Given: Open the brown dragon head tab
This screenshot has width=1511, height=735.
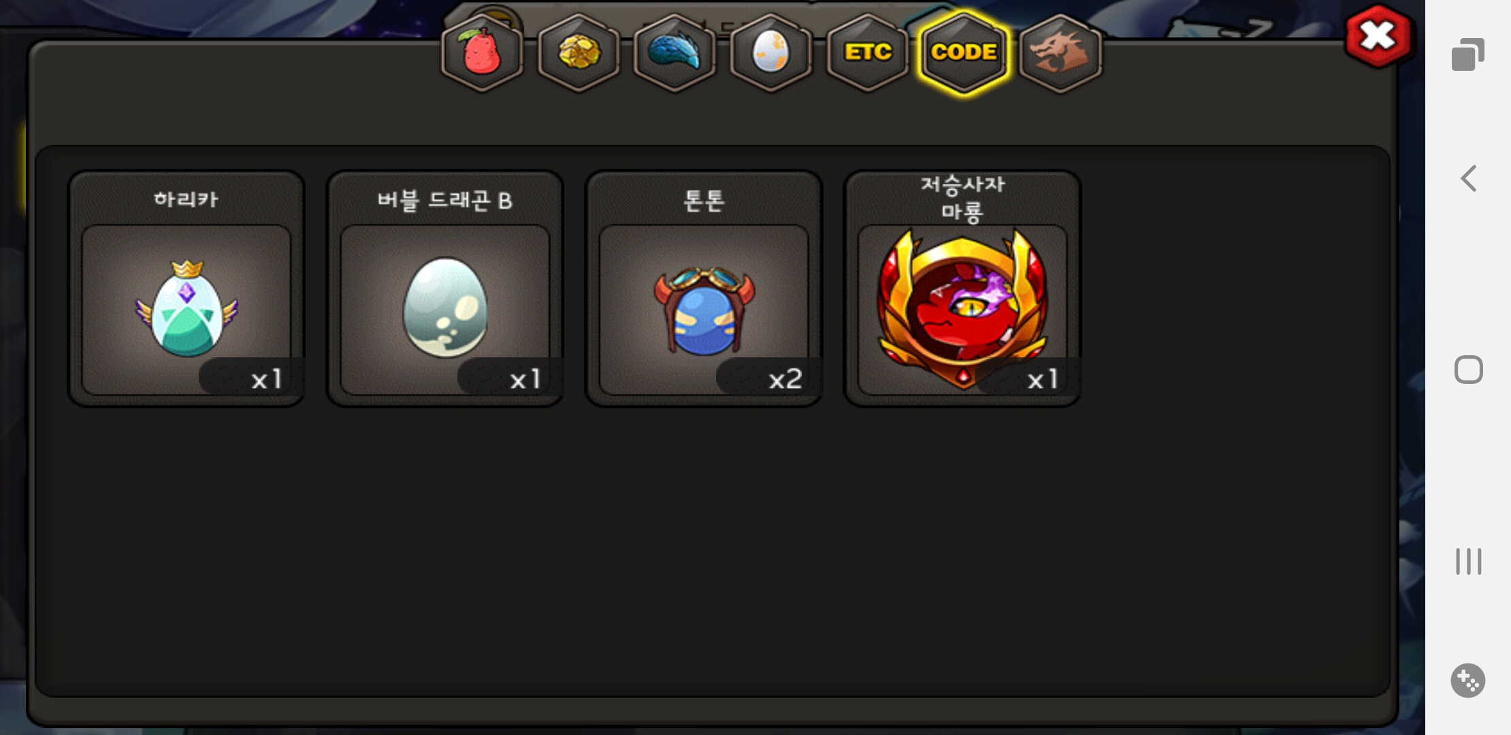Looking at the screenshot, I should point(1060,52).
